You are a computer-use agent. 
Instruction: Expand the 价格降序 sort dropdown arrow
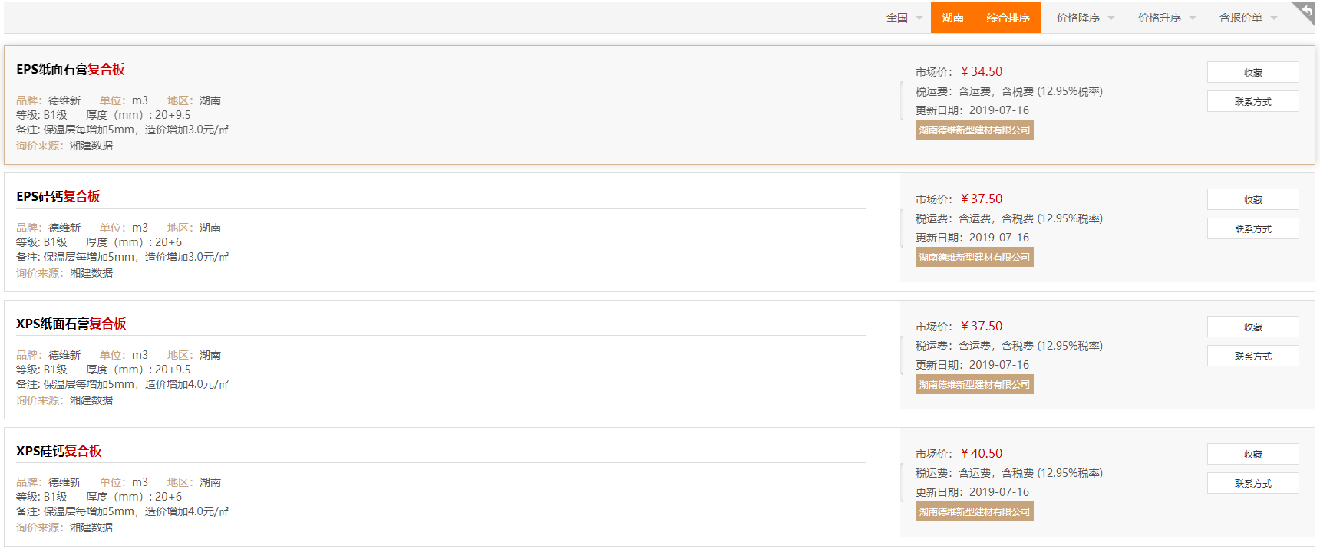[1111, 18]
